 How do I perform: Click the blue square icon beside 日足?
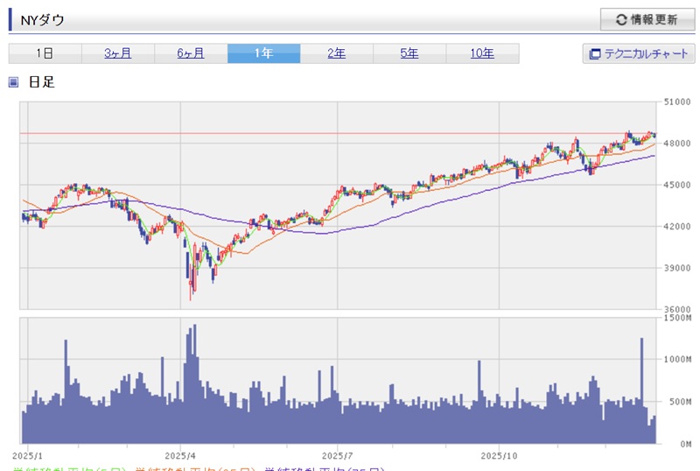[13, 82]
